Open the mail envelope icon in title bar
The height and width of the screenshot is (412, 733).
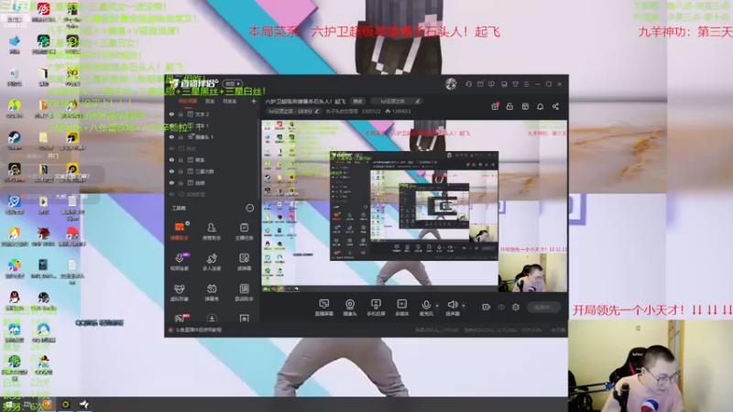click(480, 84)
